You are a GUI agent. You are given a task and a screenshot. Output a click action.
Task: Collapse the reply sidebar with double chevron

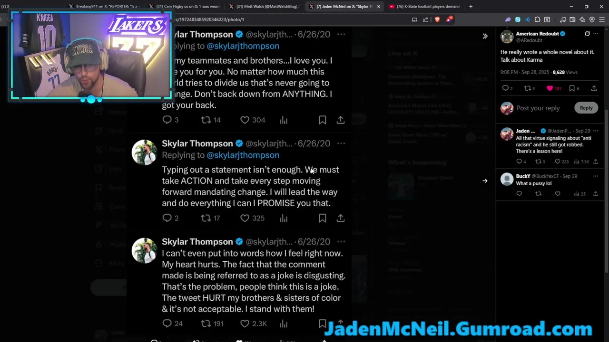click(x=485, y=36)
